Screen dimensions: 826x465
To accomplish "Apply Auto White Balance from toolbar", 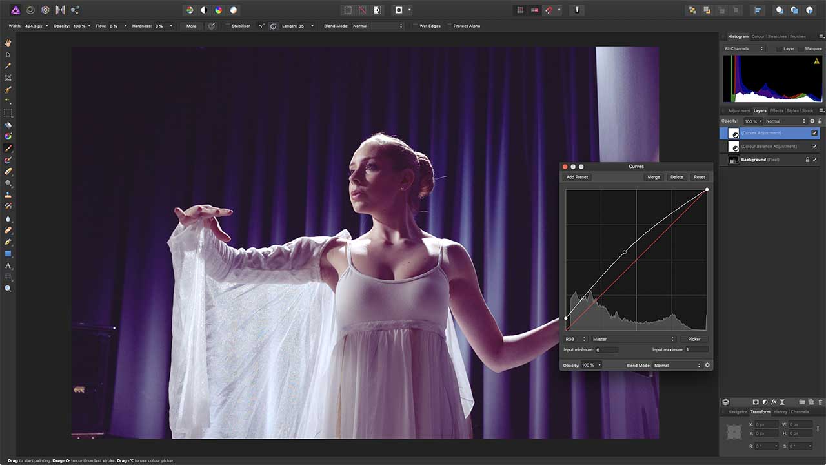I will (234, 10).
